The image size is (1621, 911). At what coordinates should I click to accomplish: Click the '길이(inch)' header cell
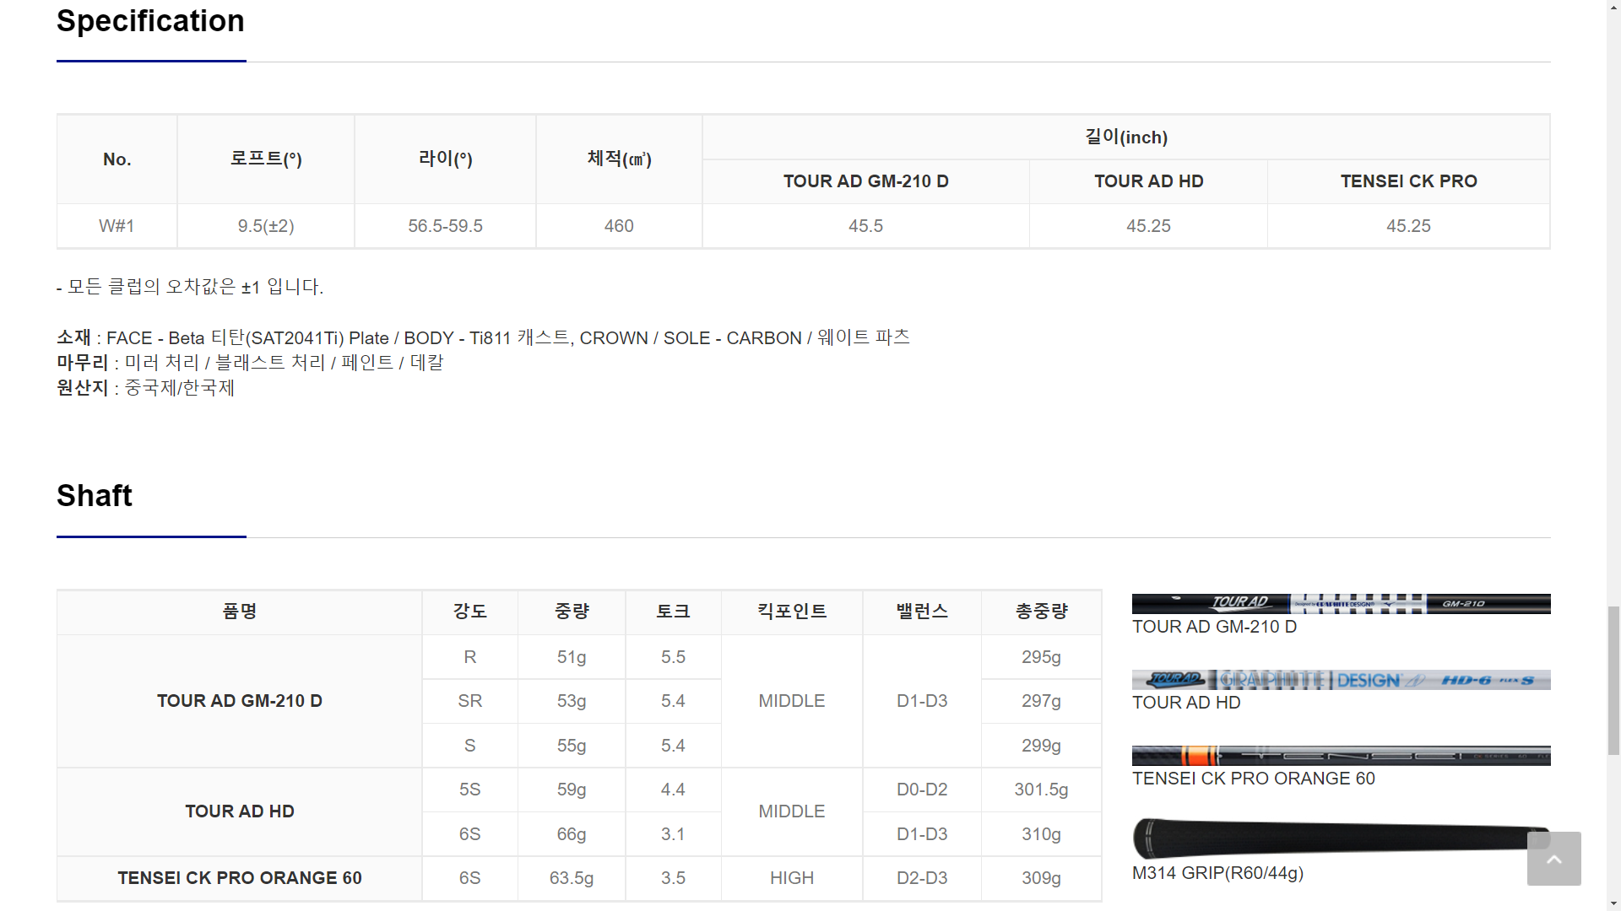pos(1126,137)
